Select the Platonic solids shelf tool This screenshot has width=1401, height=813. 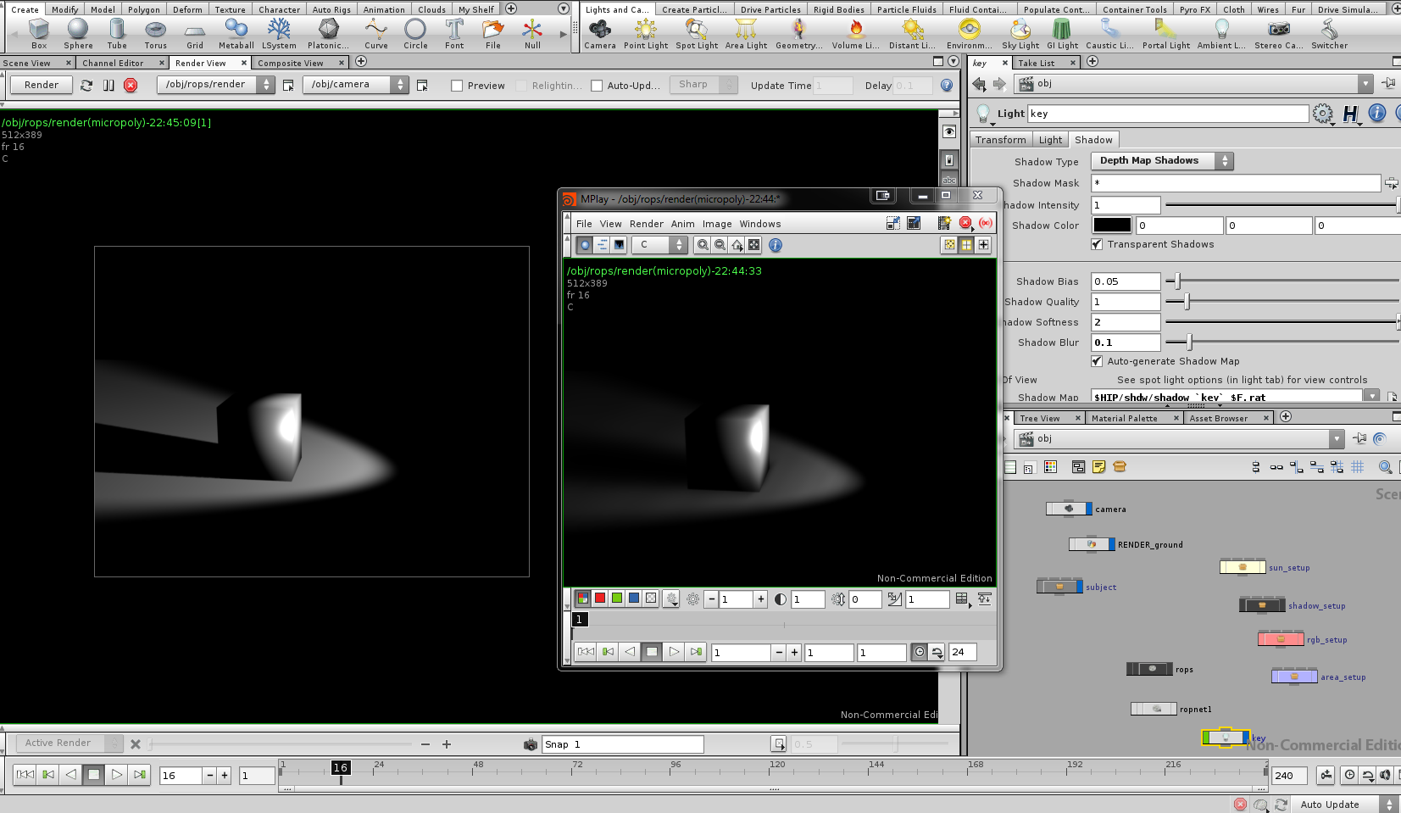328,34
